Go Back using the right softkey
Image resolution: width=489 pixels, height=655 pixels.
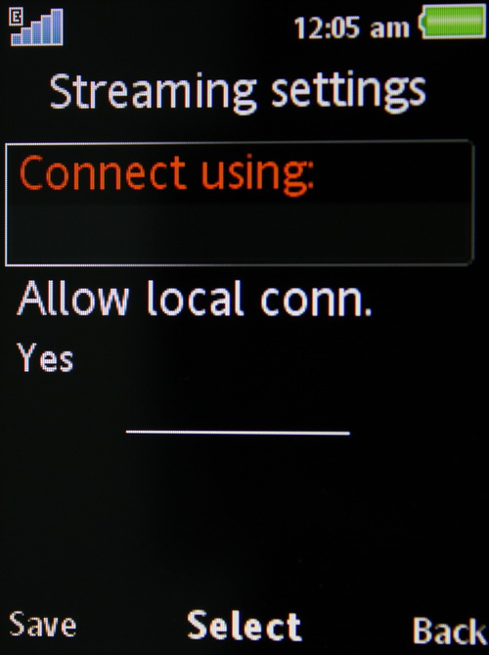(x=450, y=631)
